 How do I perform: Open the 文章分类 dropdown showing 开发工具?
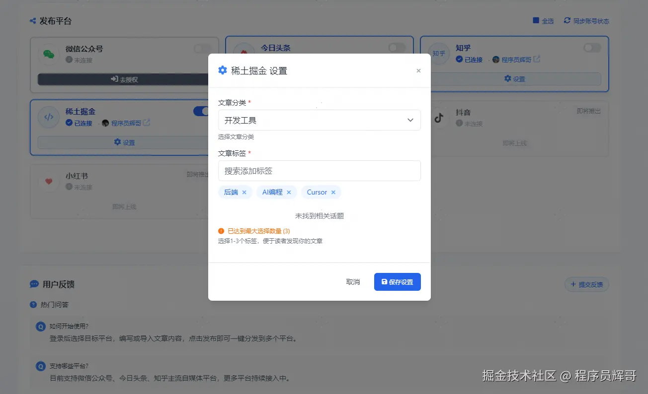[x=320, y=120]
